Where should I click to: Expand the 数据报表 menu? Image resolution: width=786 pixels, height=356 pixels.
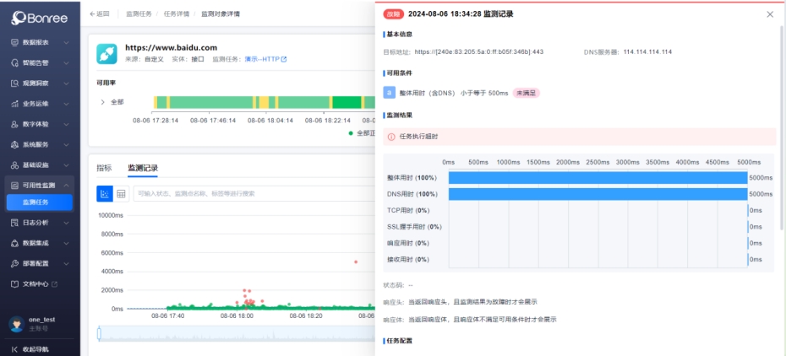pos(40,41)
